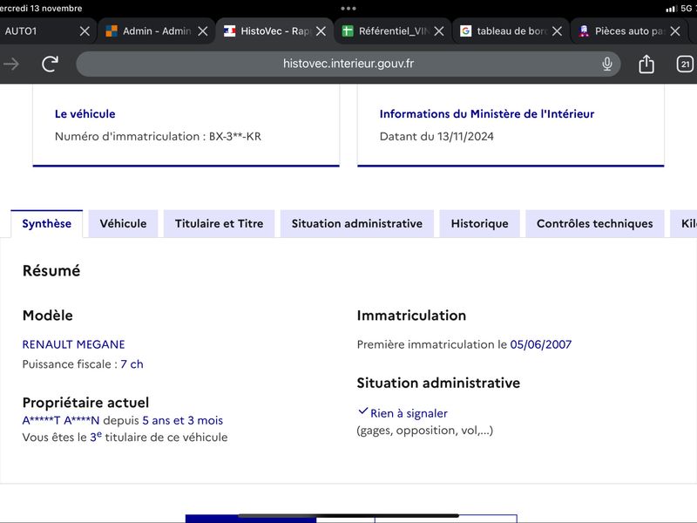Click the (gages, opposition, vol,...) note
Viewport: 697px width, 523px height.
[x=425, y=431]
